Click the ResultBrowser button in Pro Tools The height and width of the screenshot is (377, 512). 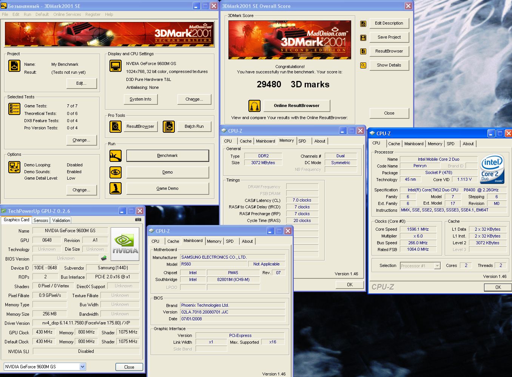(140, 126)
